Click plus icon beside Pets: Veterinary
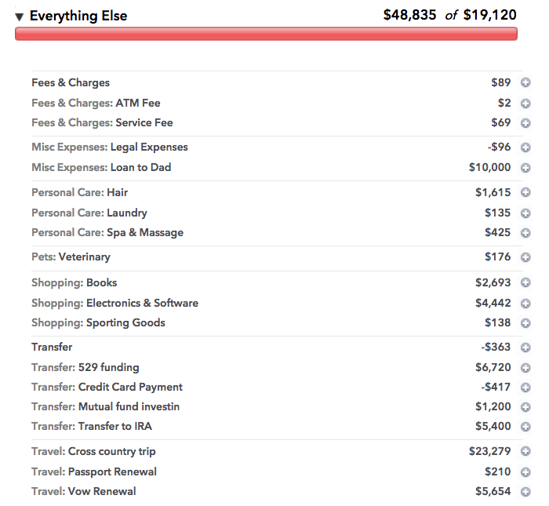This screenshot has height=506, width=549. click(525, 257)
